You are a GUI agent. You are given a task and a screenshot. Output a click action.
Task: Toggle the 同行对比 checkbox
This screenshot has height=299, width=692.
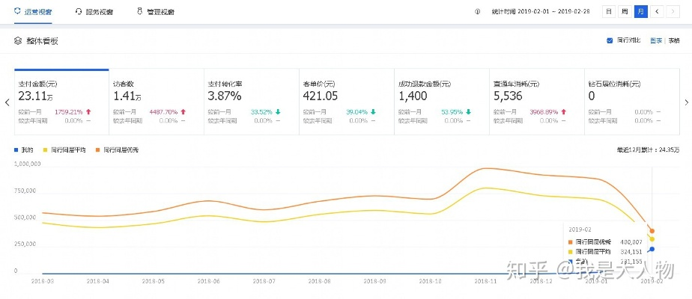[610, 41]
